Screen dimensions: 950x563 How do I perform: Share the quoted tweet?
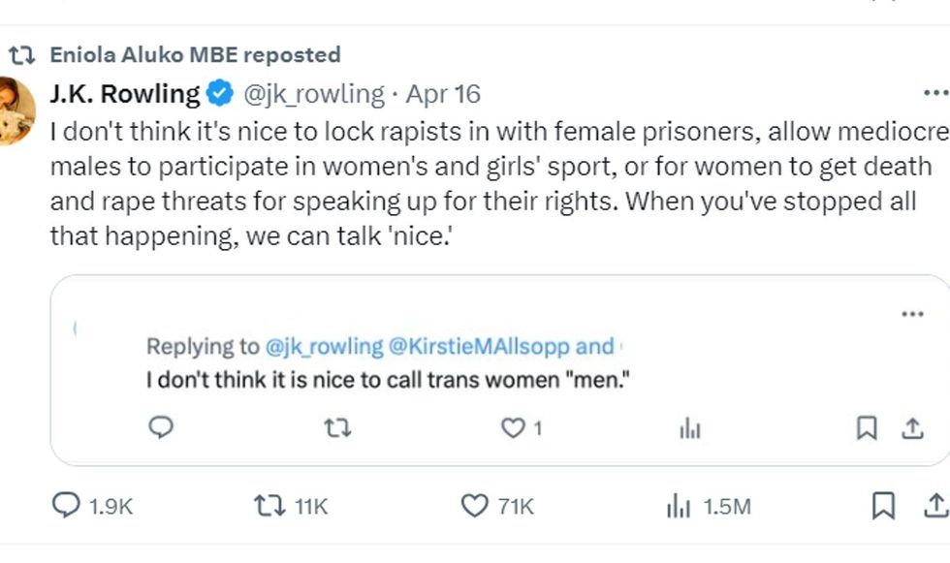click(912, 427)
